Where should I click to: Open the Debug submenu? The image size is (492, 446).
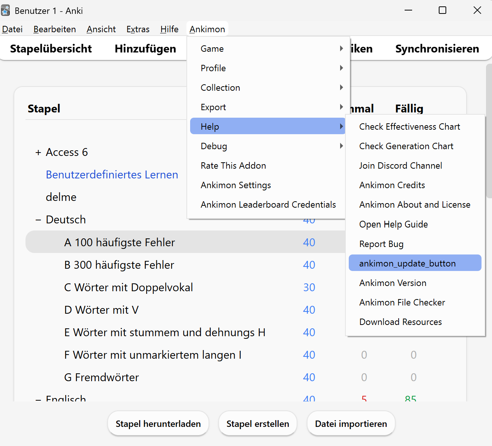(x=268, y=146)
